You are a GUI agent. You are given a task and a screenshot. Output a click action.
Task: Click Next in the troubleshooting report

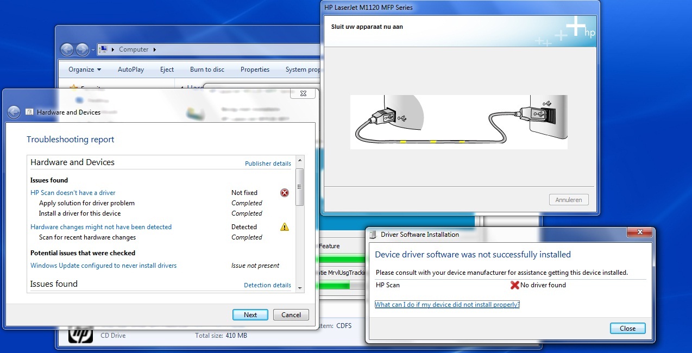pos(250,315)
